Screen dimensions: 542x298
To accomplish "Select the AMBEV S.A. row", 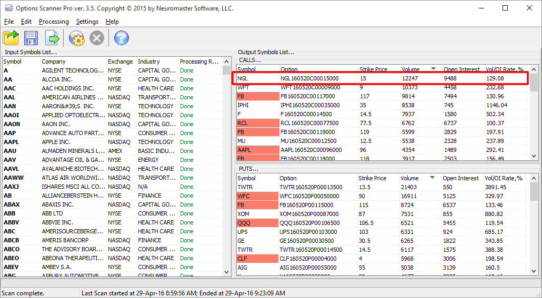I will pos(112,267).
